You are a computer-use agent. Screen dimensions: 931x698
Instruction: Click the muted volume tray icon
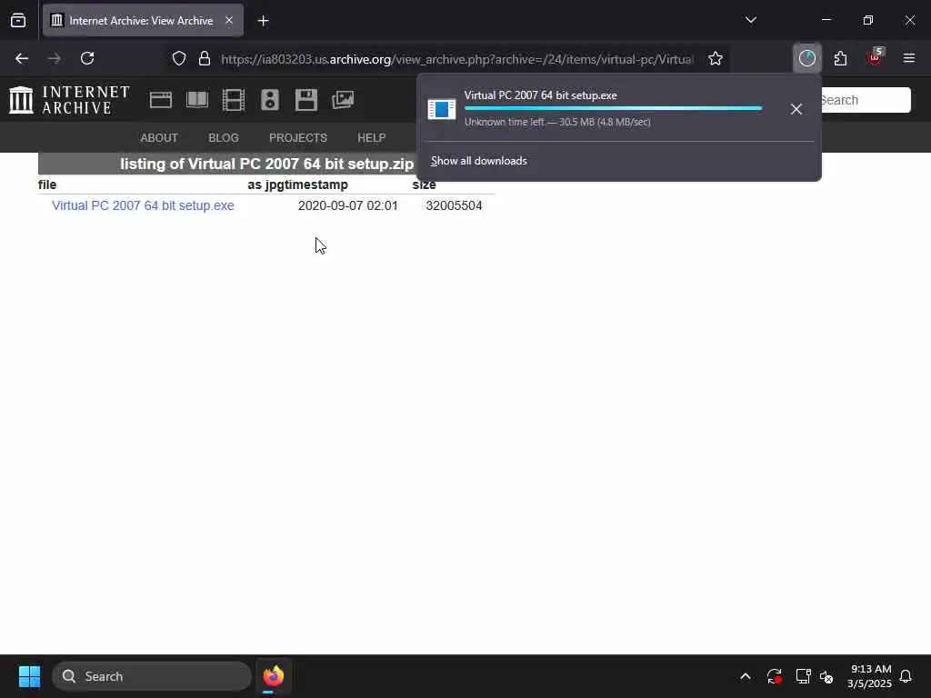point(826,676)
